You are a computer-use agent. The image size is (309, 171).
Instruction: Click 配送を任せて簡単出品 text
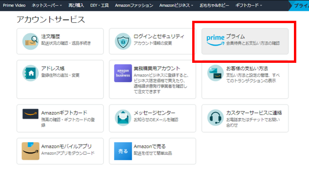click(153, 153)
